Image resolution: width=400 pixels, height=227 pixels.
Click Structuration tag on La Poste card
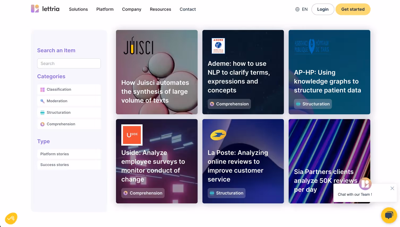point(227,193)
